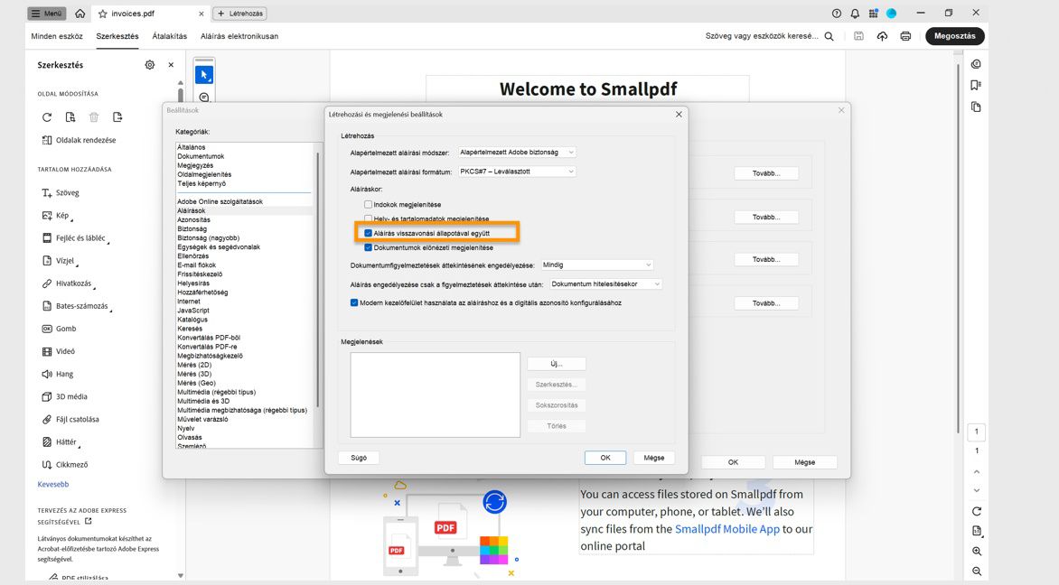Click the rotate page icon
1059x585 pixels.
click(47, 116)
